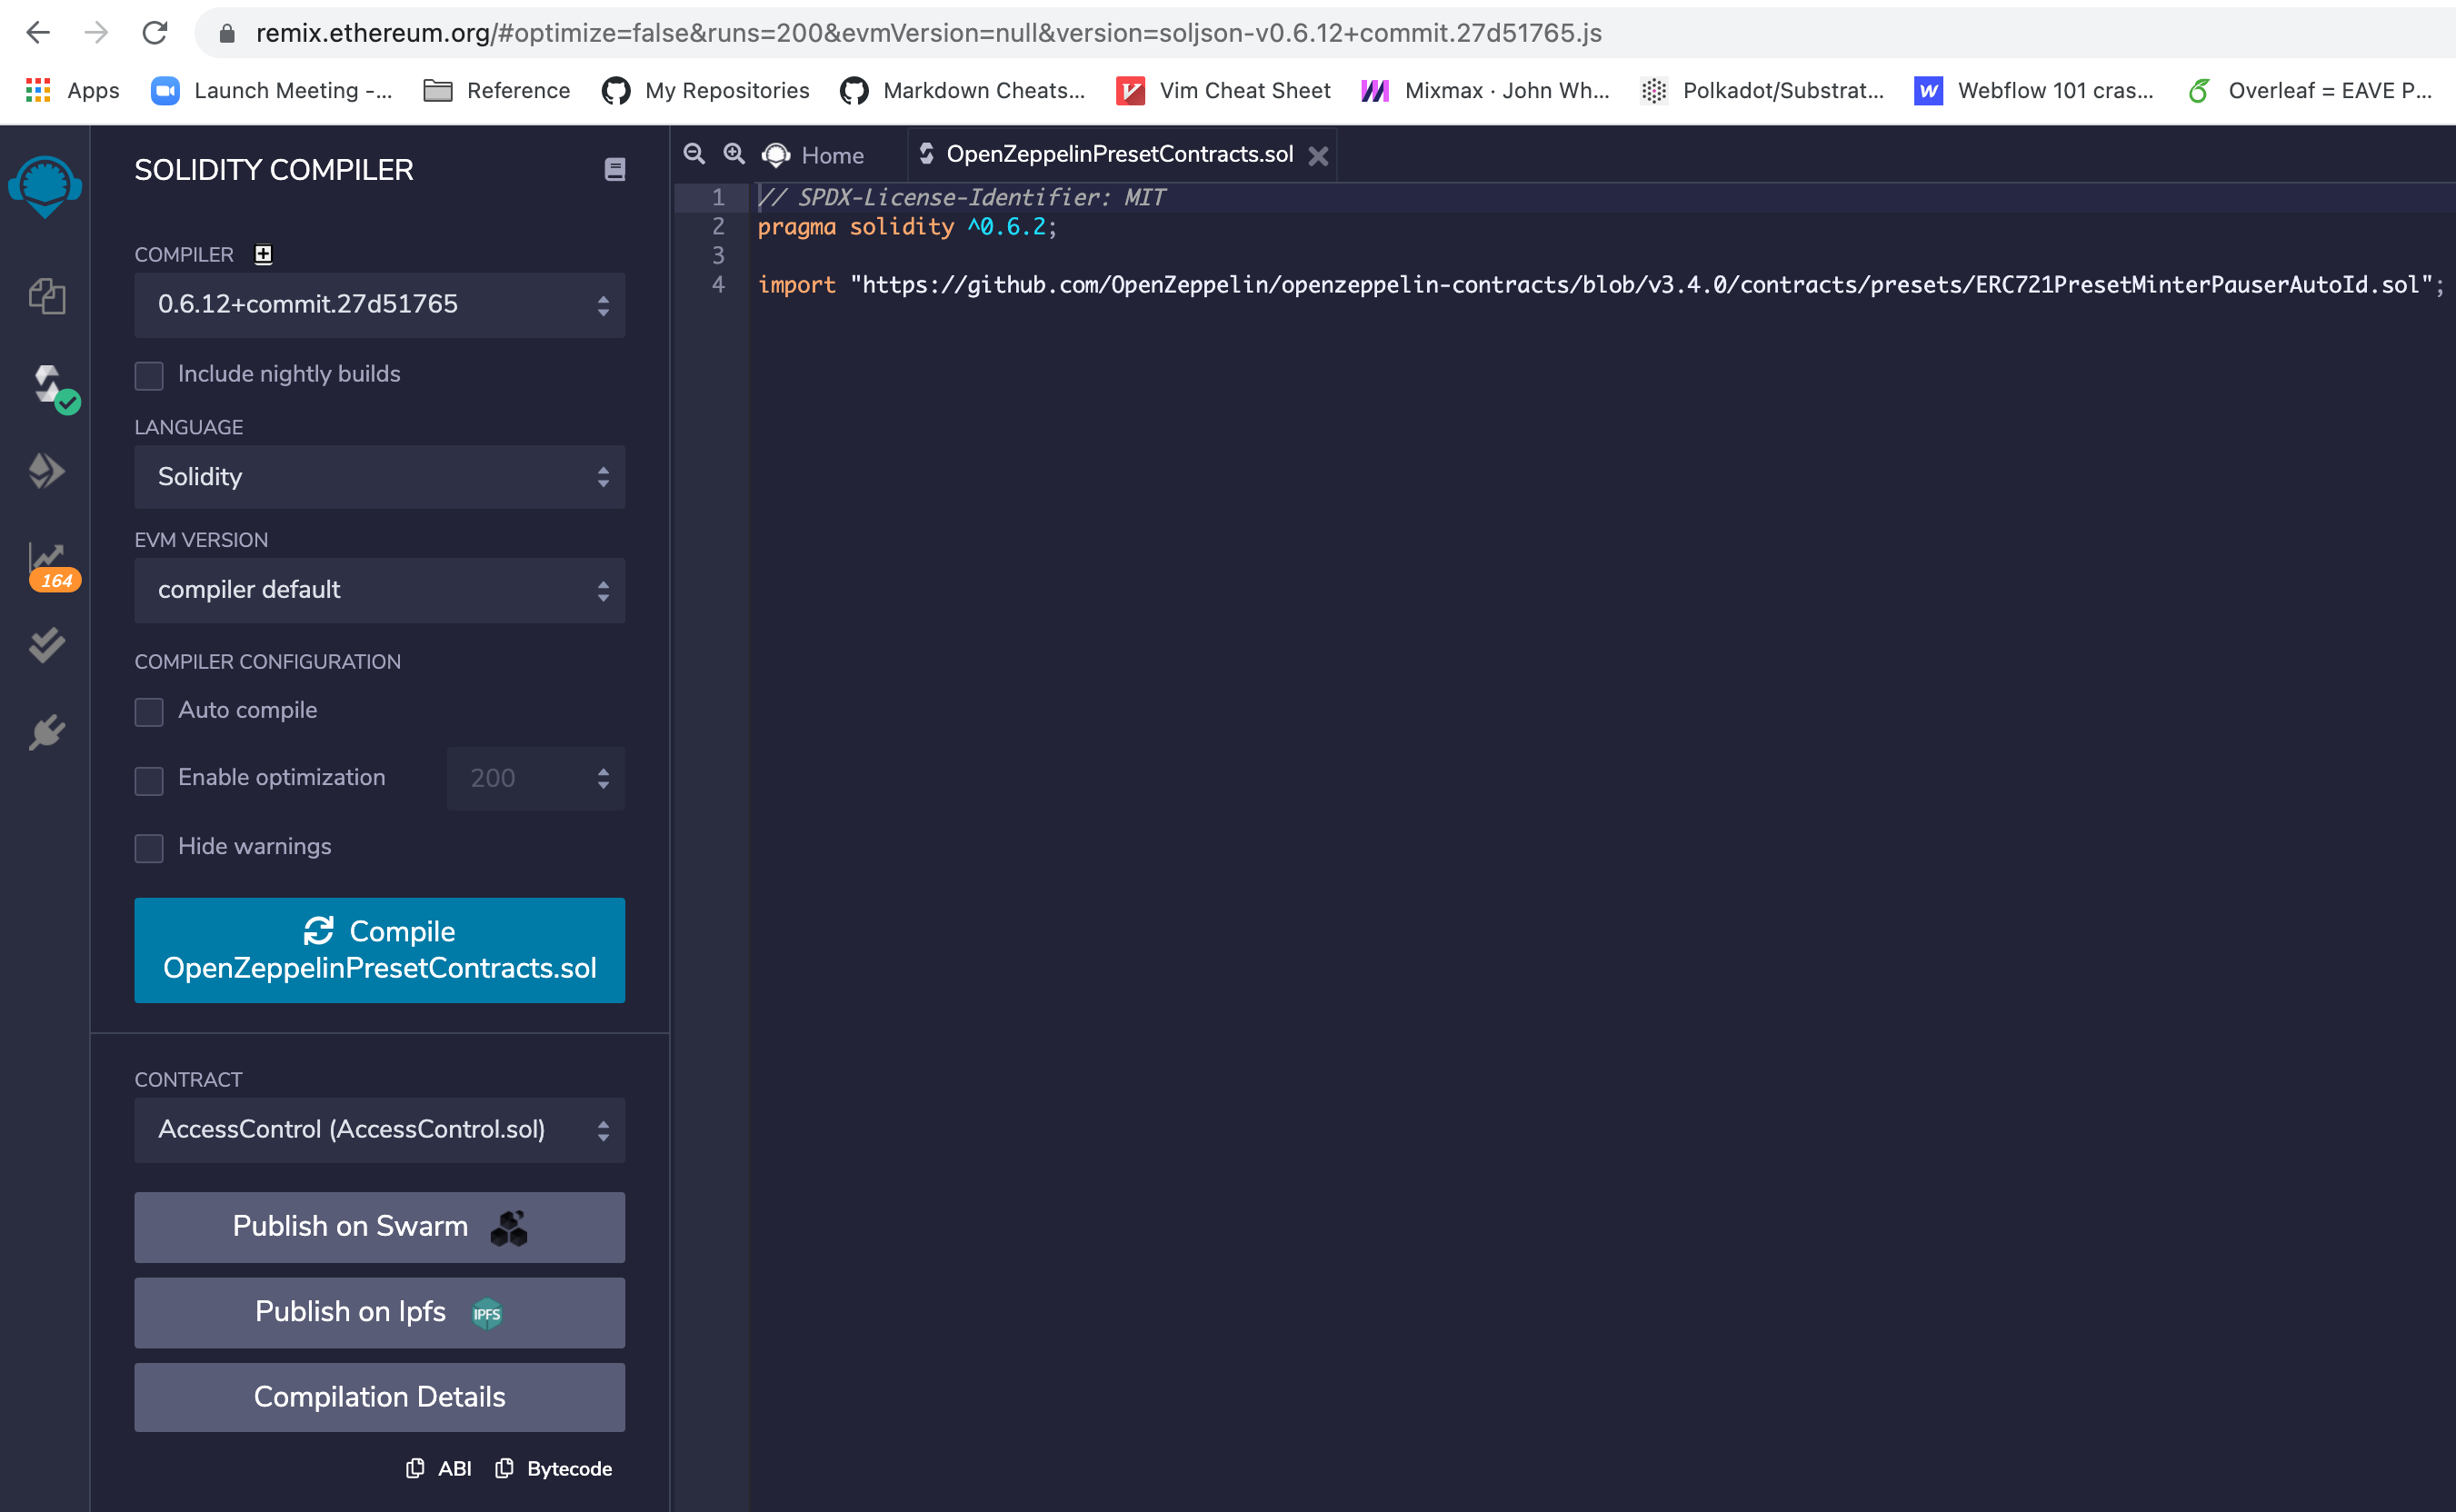The width and height of the screenshot is (2456, 1512).
Task: Reload the Remix page
Action: [155, 33]
